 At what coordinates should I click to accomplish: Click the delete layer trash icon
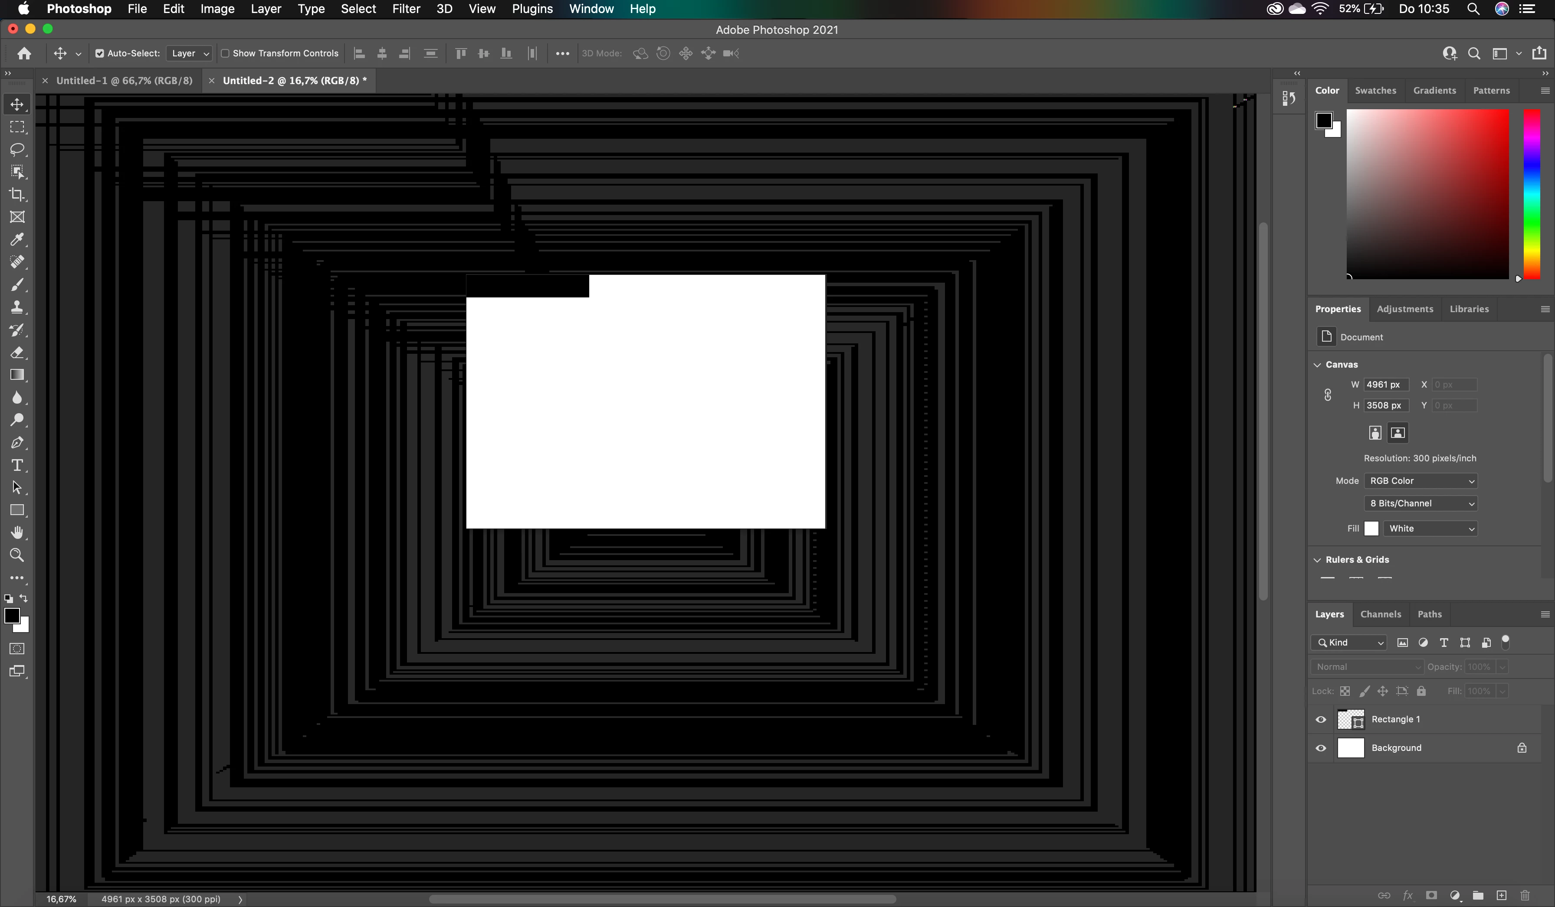click(1525, 895)
